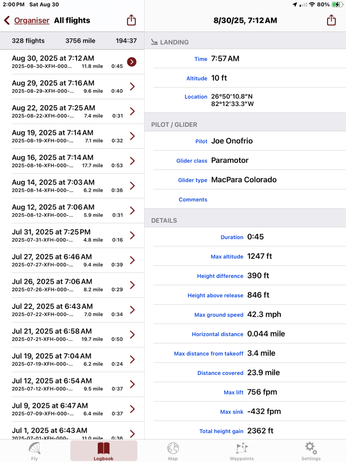Screen dimensions: 346x462
Task: Check battery indicator in status bar
Action: (x=336, y=5)
